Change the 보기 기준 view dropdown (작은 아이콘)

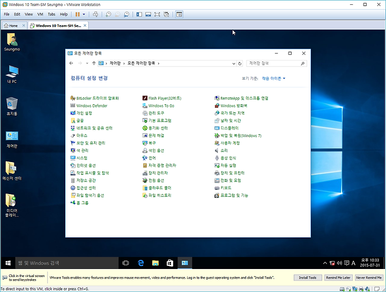(273, 78)
